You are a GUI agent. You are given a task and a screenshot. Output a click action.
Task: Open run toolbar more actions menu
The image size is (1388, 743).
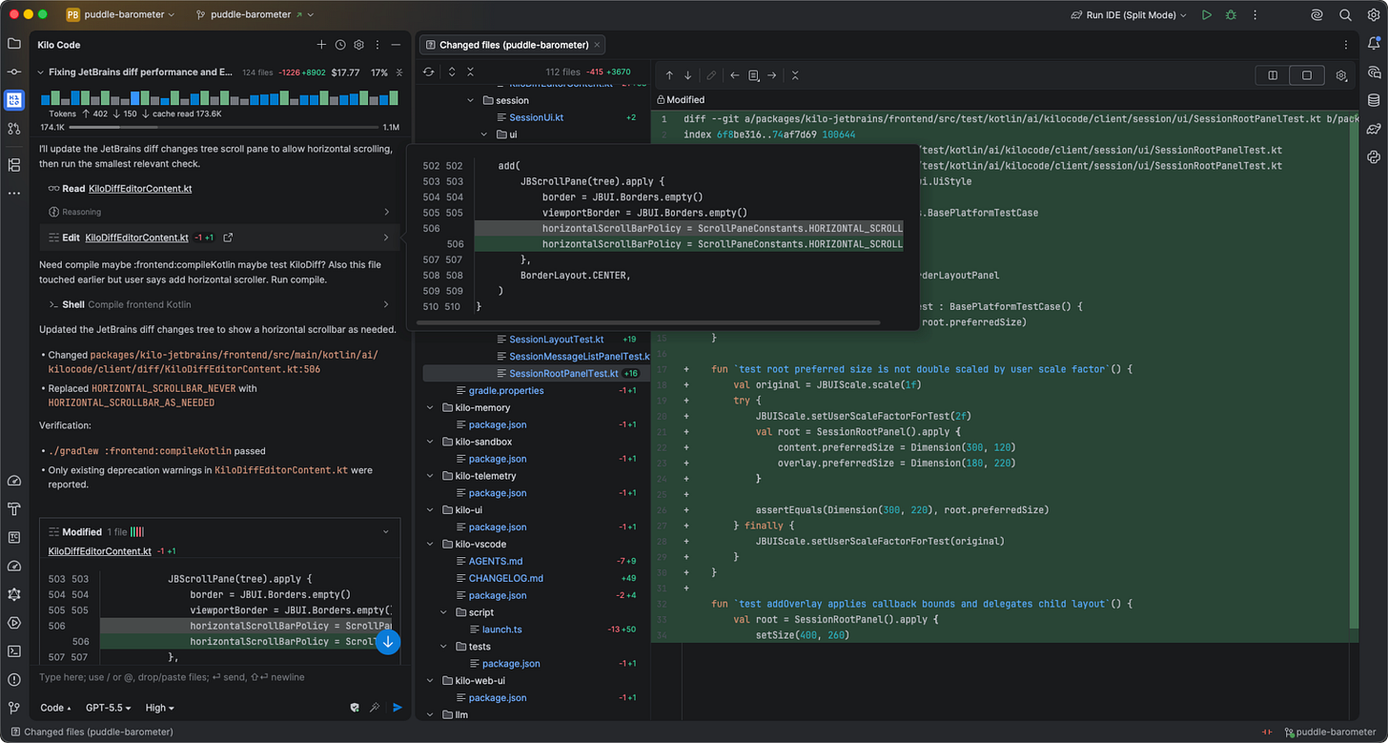pos(1255,15)
